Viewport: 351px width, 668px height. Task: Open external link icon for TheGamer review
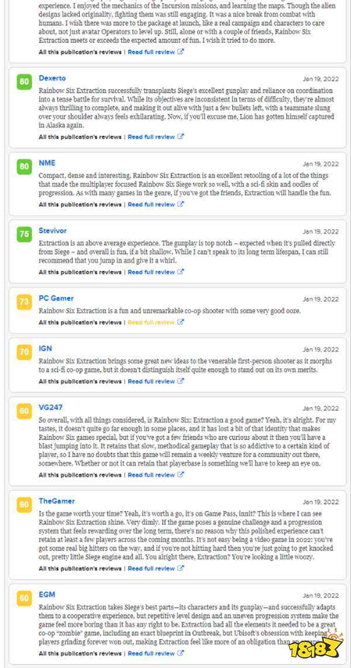[x=180, y=568]
